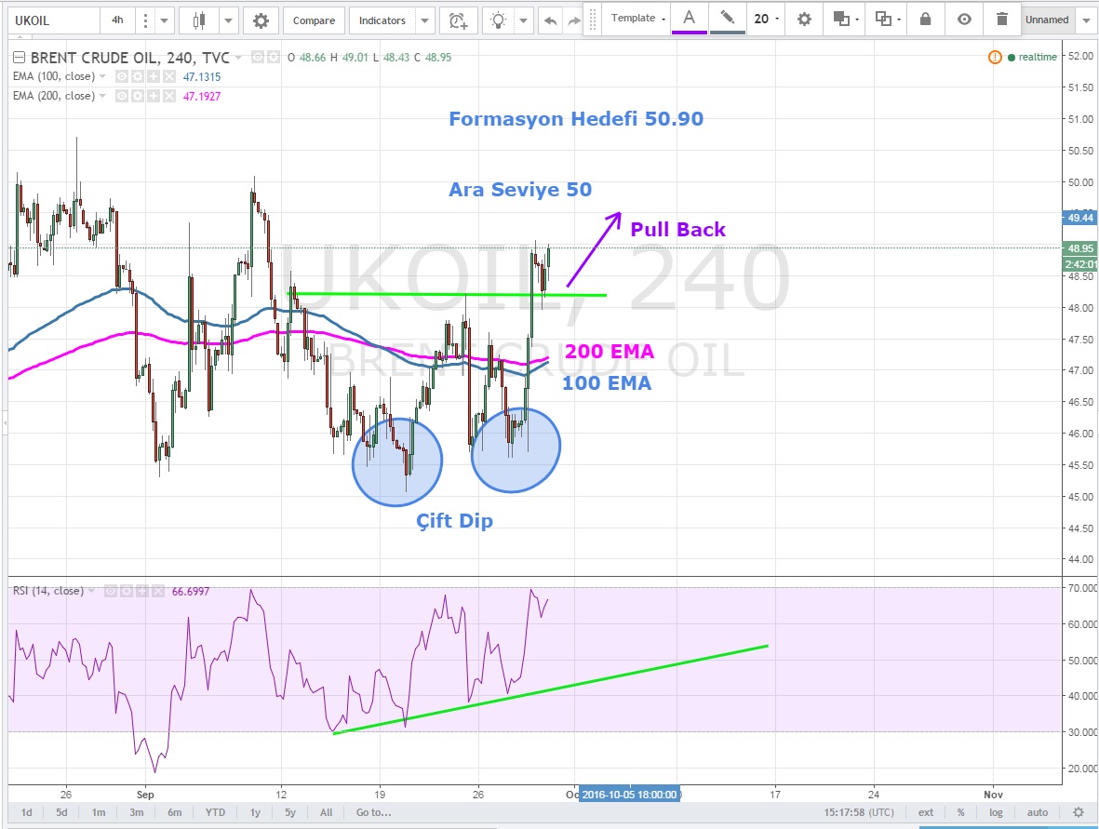Toggle drawing visibility with the eye icon
Screen dimensions: 1099x829
964,19
